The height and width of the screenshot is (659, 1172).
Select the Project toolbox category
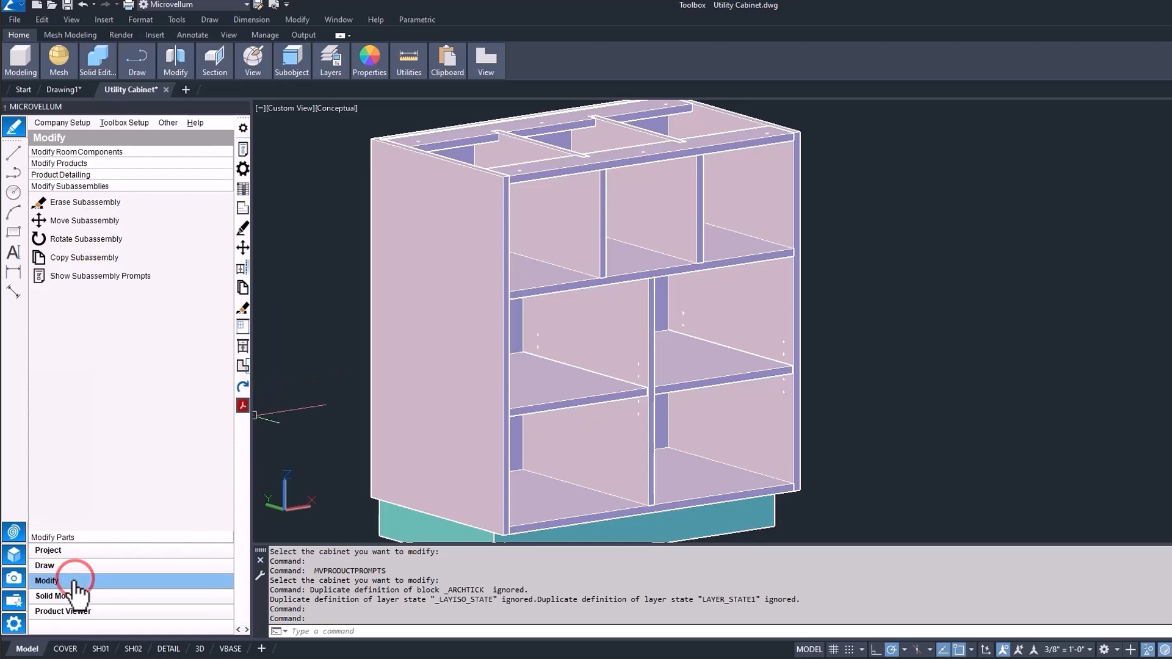(x=131, y=550)
